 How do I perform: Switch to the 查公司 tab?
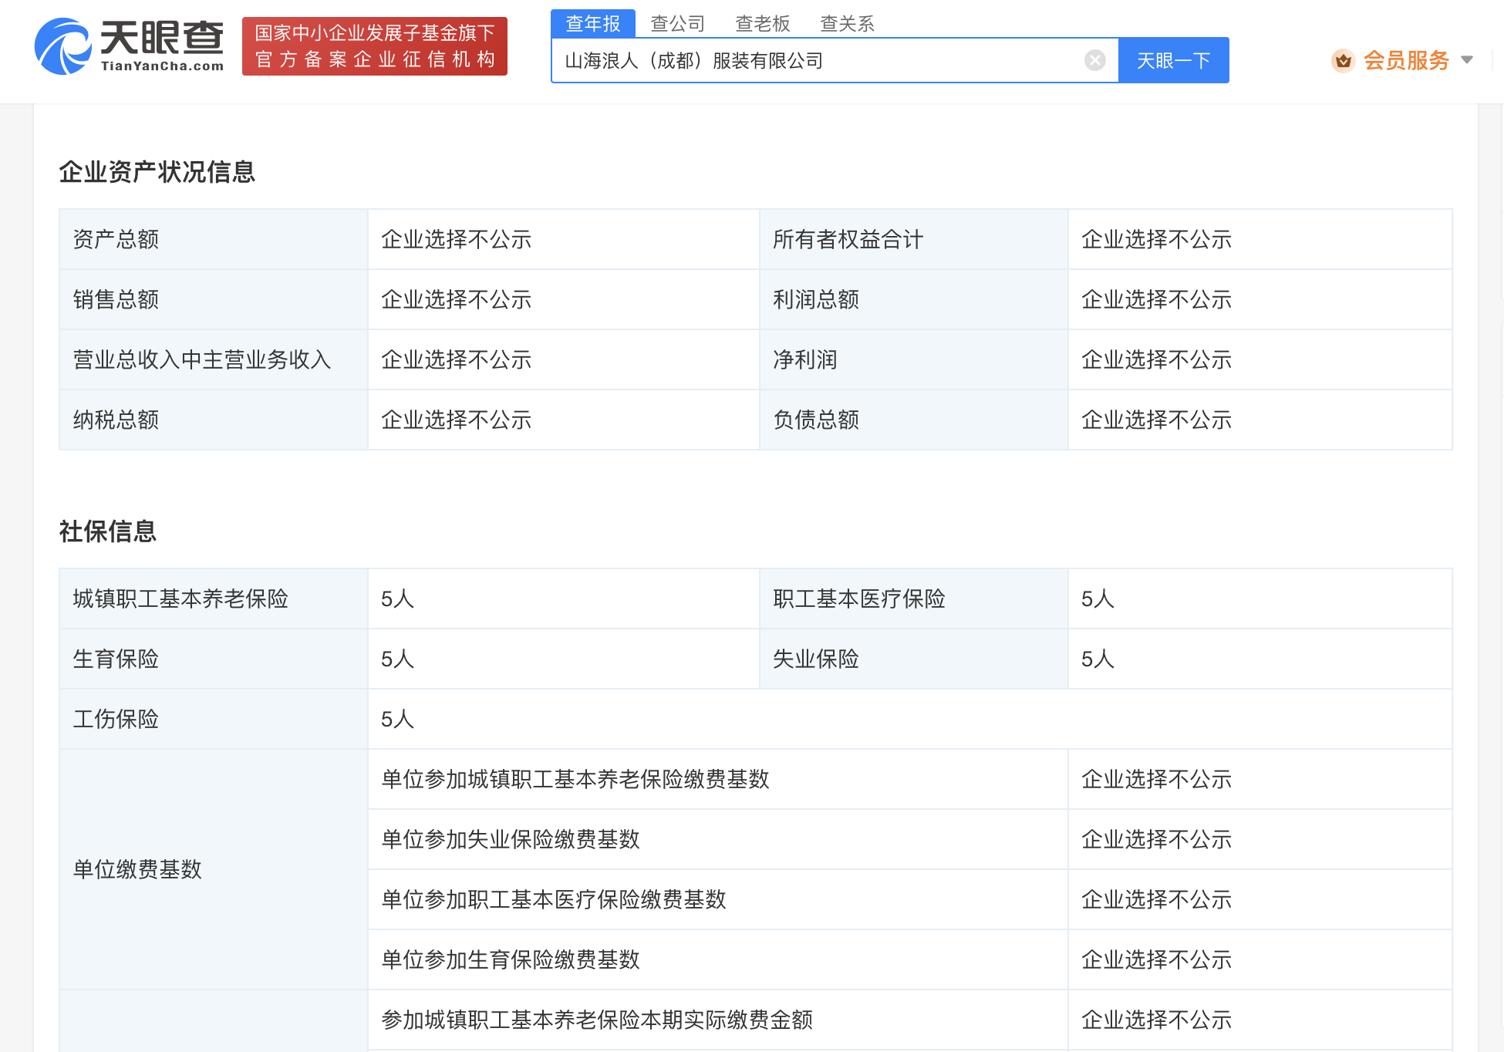pyautogui.click(x=677, y=24)
